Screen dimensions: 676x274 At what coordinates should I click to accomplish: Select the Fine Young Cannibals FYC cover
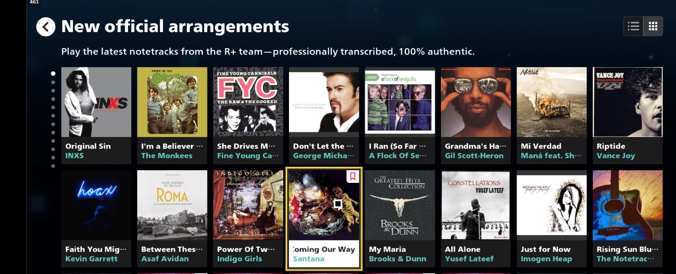[x=248, y=102]
